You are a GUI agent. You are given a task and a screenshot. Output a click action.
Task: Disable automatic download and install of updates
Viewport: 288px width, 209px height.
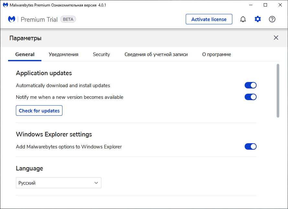[x=250, y=85]
